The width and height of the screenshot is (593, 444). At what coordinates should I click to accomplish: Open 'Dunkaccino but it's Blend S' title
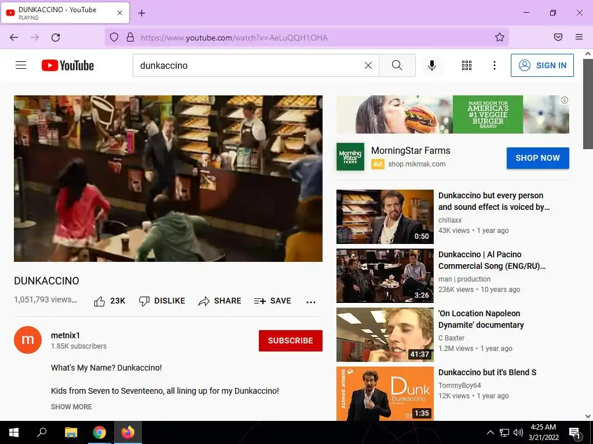pyautogui.click(x=488, y=372)
